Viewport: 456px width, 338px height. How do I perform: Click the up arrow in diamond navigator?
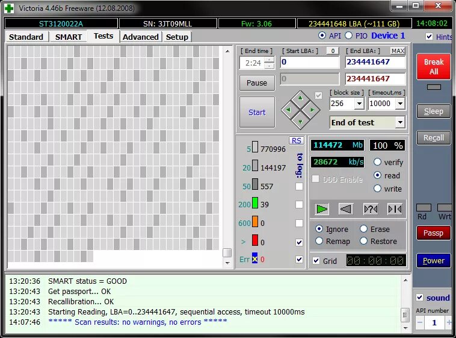[x=300, y=98]
